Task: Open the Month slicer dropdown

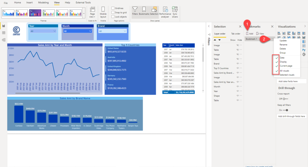Action: (78, 31)
